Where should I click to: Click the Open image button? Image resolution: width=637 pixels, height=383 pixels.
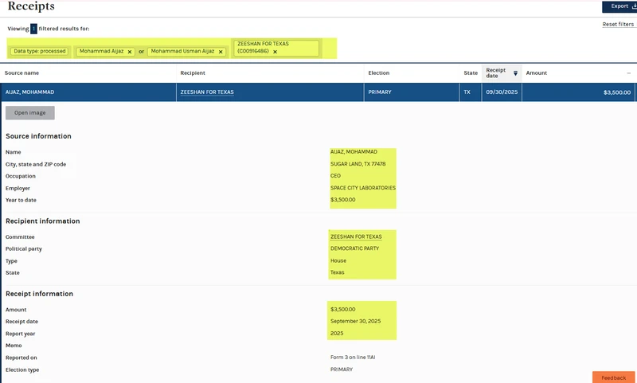pos(30,113)
